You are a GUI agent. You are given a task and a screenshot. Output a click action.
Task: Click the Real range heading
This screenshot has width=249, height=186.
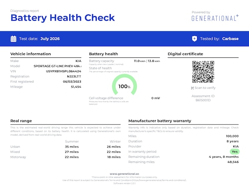click(21, 121)
